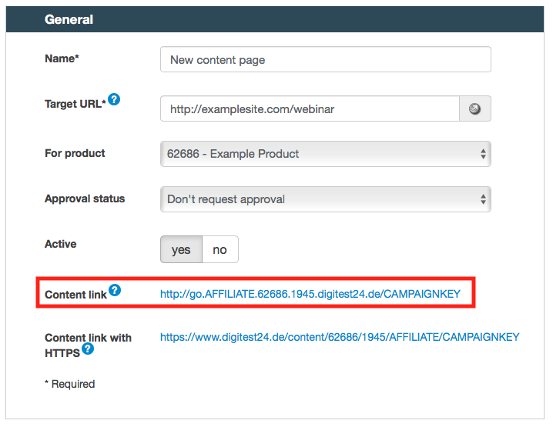Click the Target URL* label
Screen dimensions: 553x427
click(x=75, y=104)
